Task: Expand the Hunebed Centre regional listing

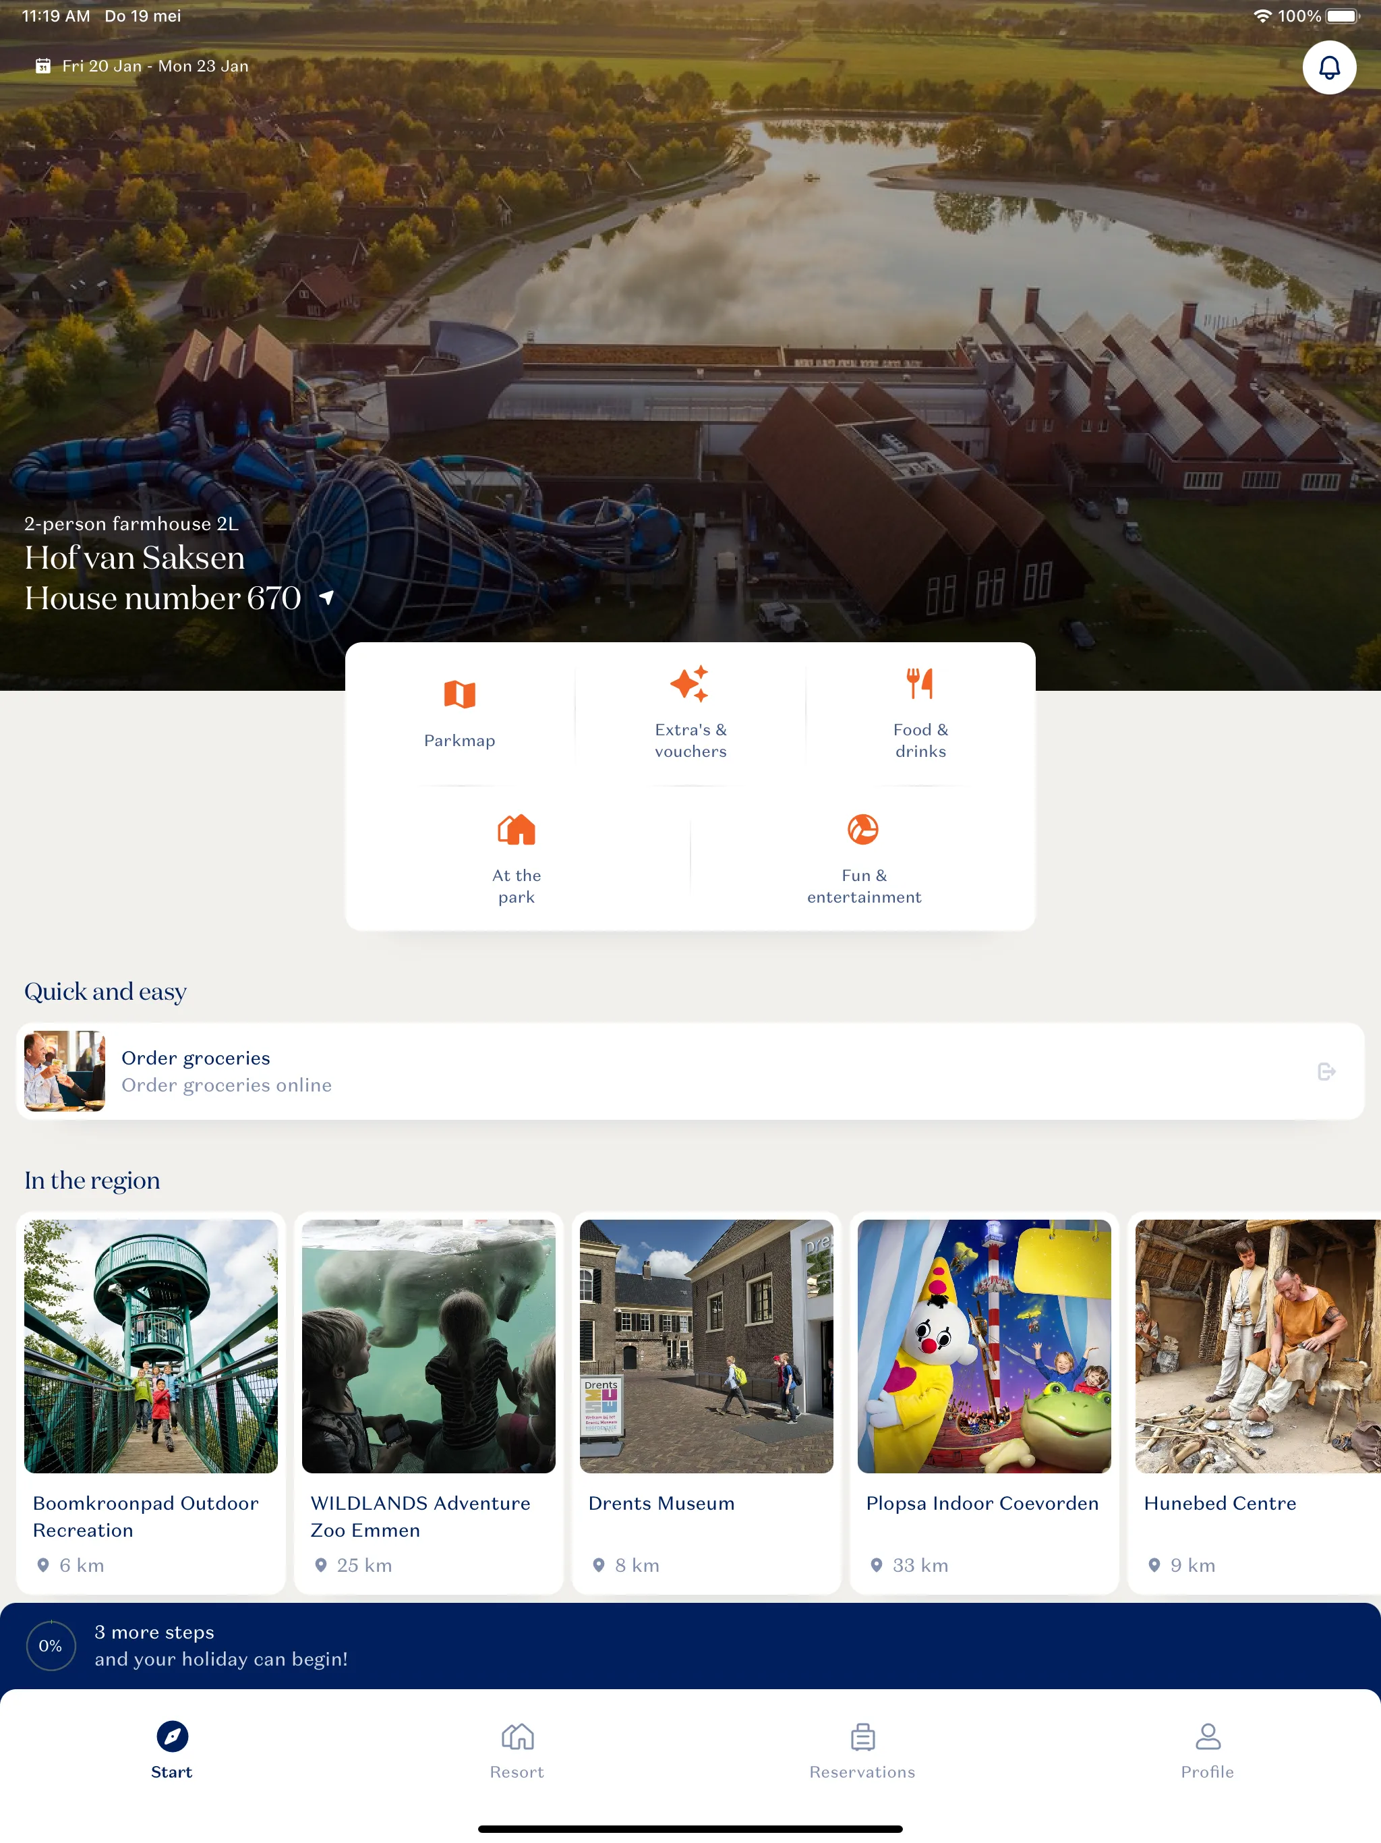Action: pos(1258,1393)
